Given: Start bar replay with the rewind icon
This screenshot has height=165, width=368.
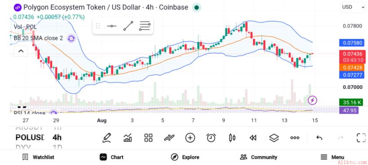Looking at the screenshot, I should [x=253, y=138].
